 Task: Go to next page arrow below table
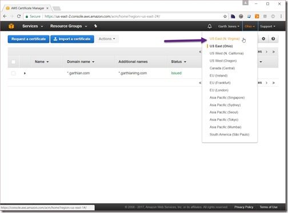click(267, 83)
